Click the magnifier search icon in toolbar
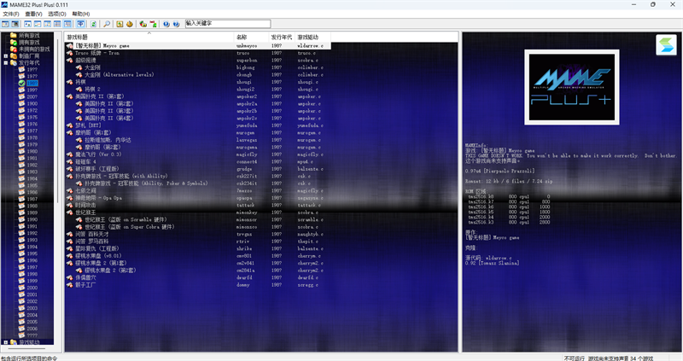683x361 pixels. [106, 24]
